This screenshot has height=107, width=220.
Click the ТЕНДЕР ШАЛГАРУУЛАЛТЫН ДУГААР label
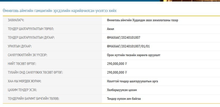31,37
